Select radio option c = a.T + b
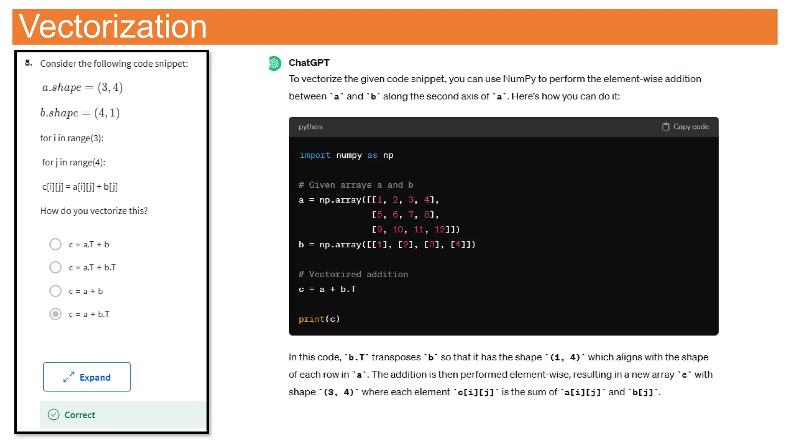 [56, 244]
